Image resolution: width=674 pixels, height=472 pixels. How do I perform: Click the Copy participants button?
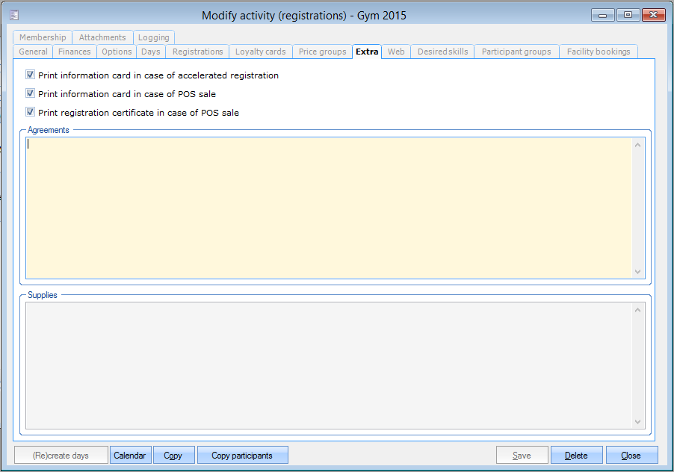[x=242, y=456]
